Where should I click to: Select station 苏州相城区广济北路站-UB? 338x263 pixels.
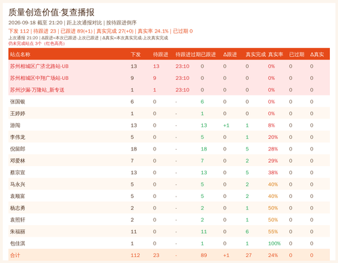pos(39,66)
